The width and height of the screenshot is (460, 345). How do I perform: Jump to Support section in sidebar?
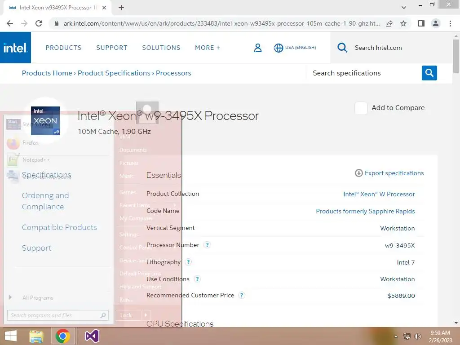(36, 248)
